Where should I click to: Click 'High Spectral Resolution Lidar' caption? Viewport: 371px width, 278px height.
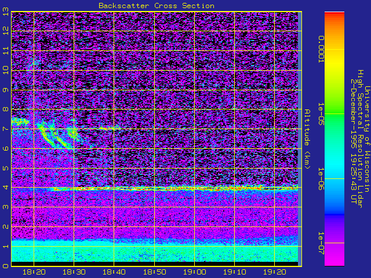pos(360,139)
